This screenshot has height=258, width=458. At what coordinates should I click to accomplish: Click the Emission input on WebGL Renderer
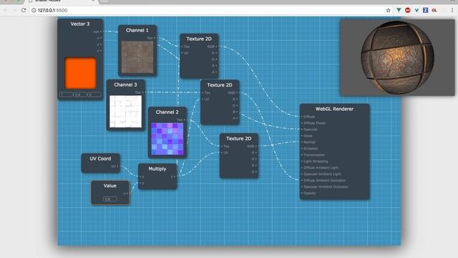[x=302, y=148]
